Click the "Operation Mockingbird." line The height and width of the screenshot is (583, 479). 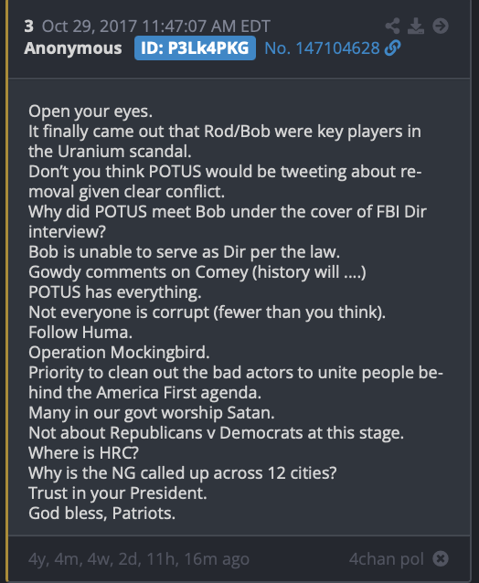pyautogui.click(x=119, y=353)
